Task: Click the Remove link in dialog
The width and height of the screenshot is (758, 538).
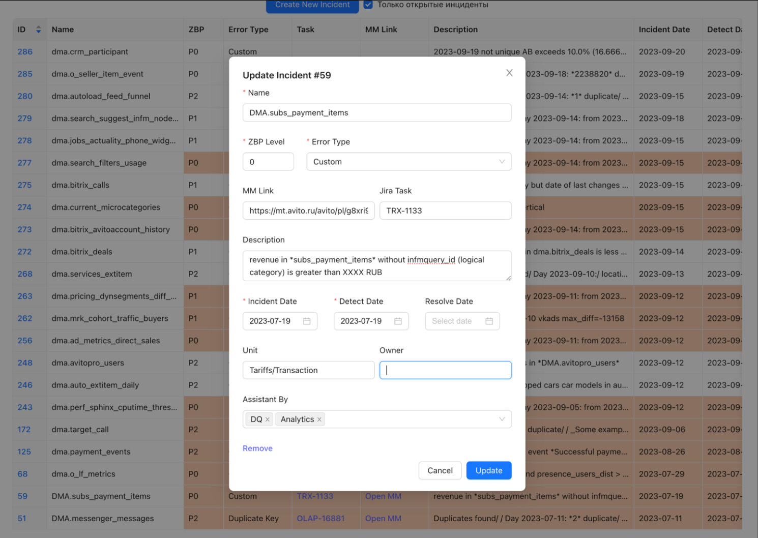Action: click(x=257, y=449)
